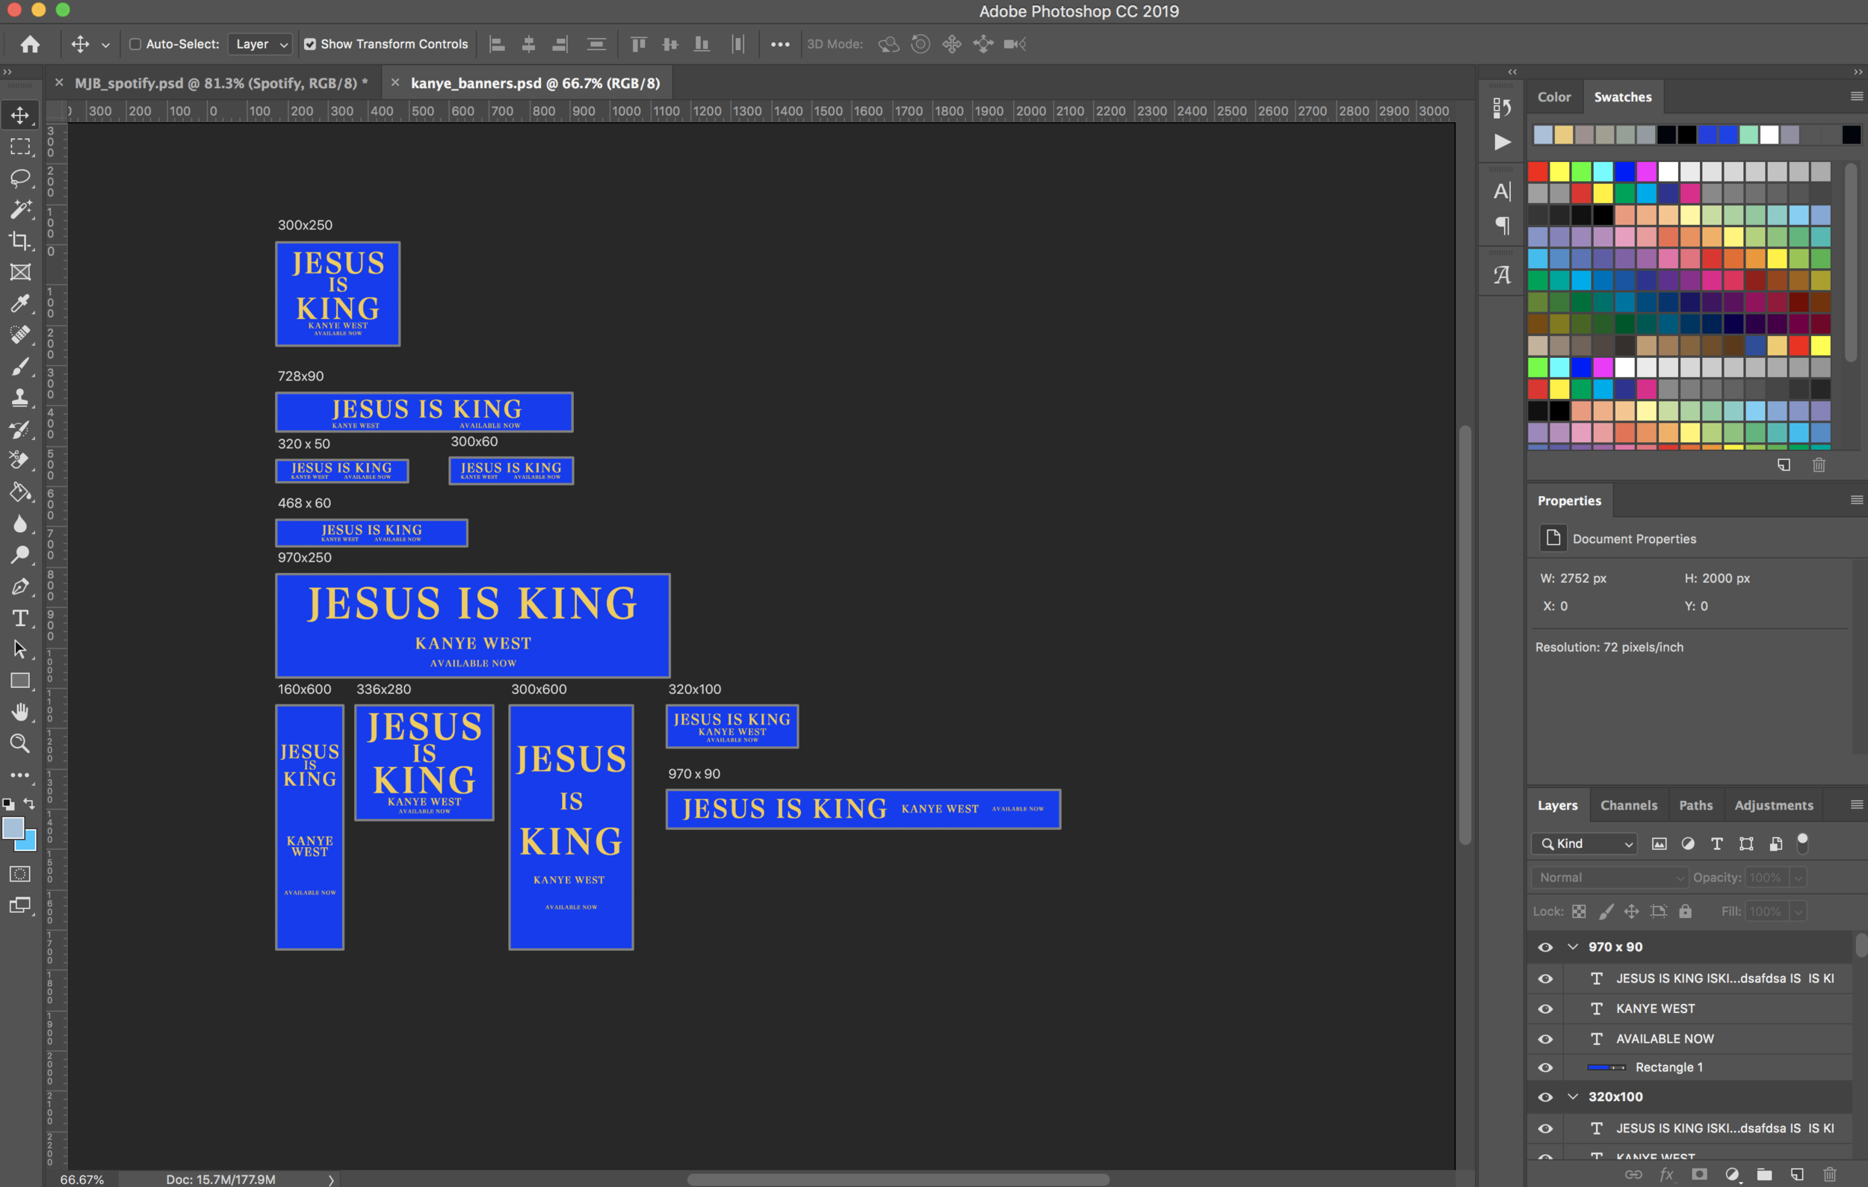Select the Brush tool

[20, 367]
